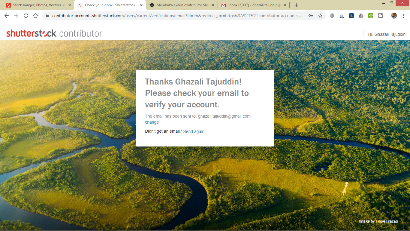Close the Check your inbox tab
Image resolution: width=410 pixels, height=231 pixels.
coord(141,5)
